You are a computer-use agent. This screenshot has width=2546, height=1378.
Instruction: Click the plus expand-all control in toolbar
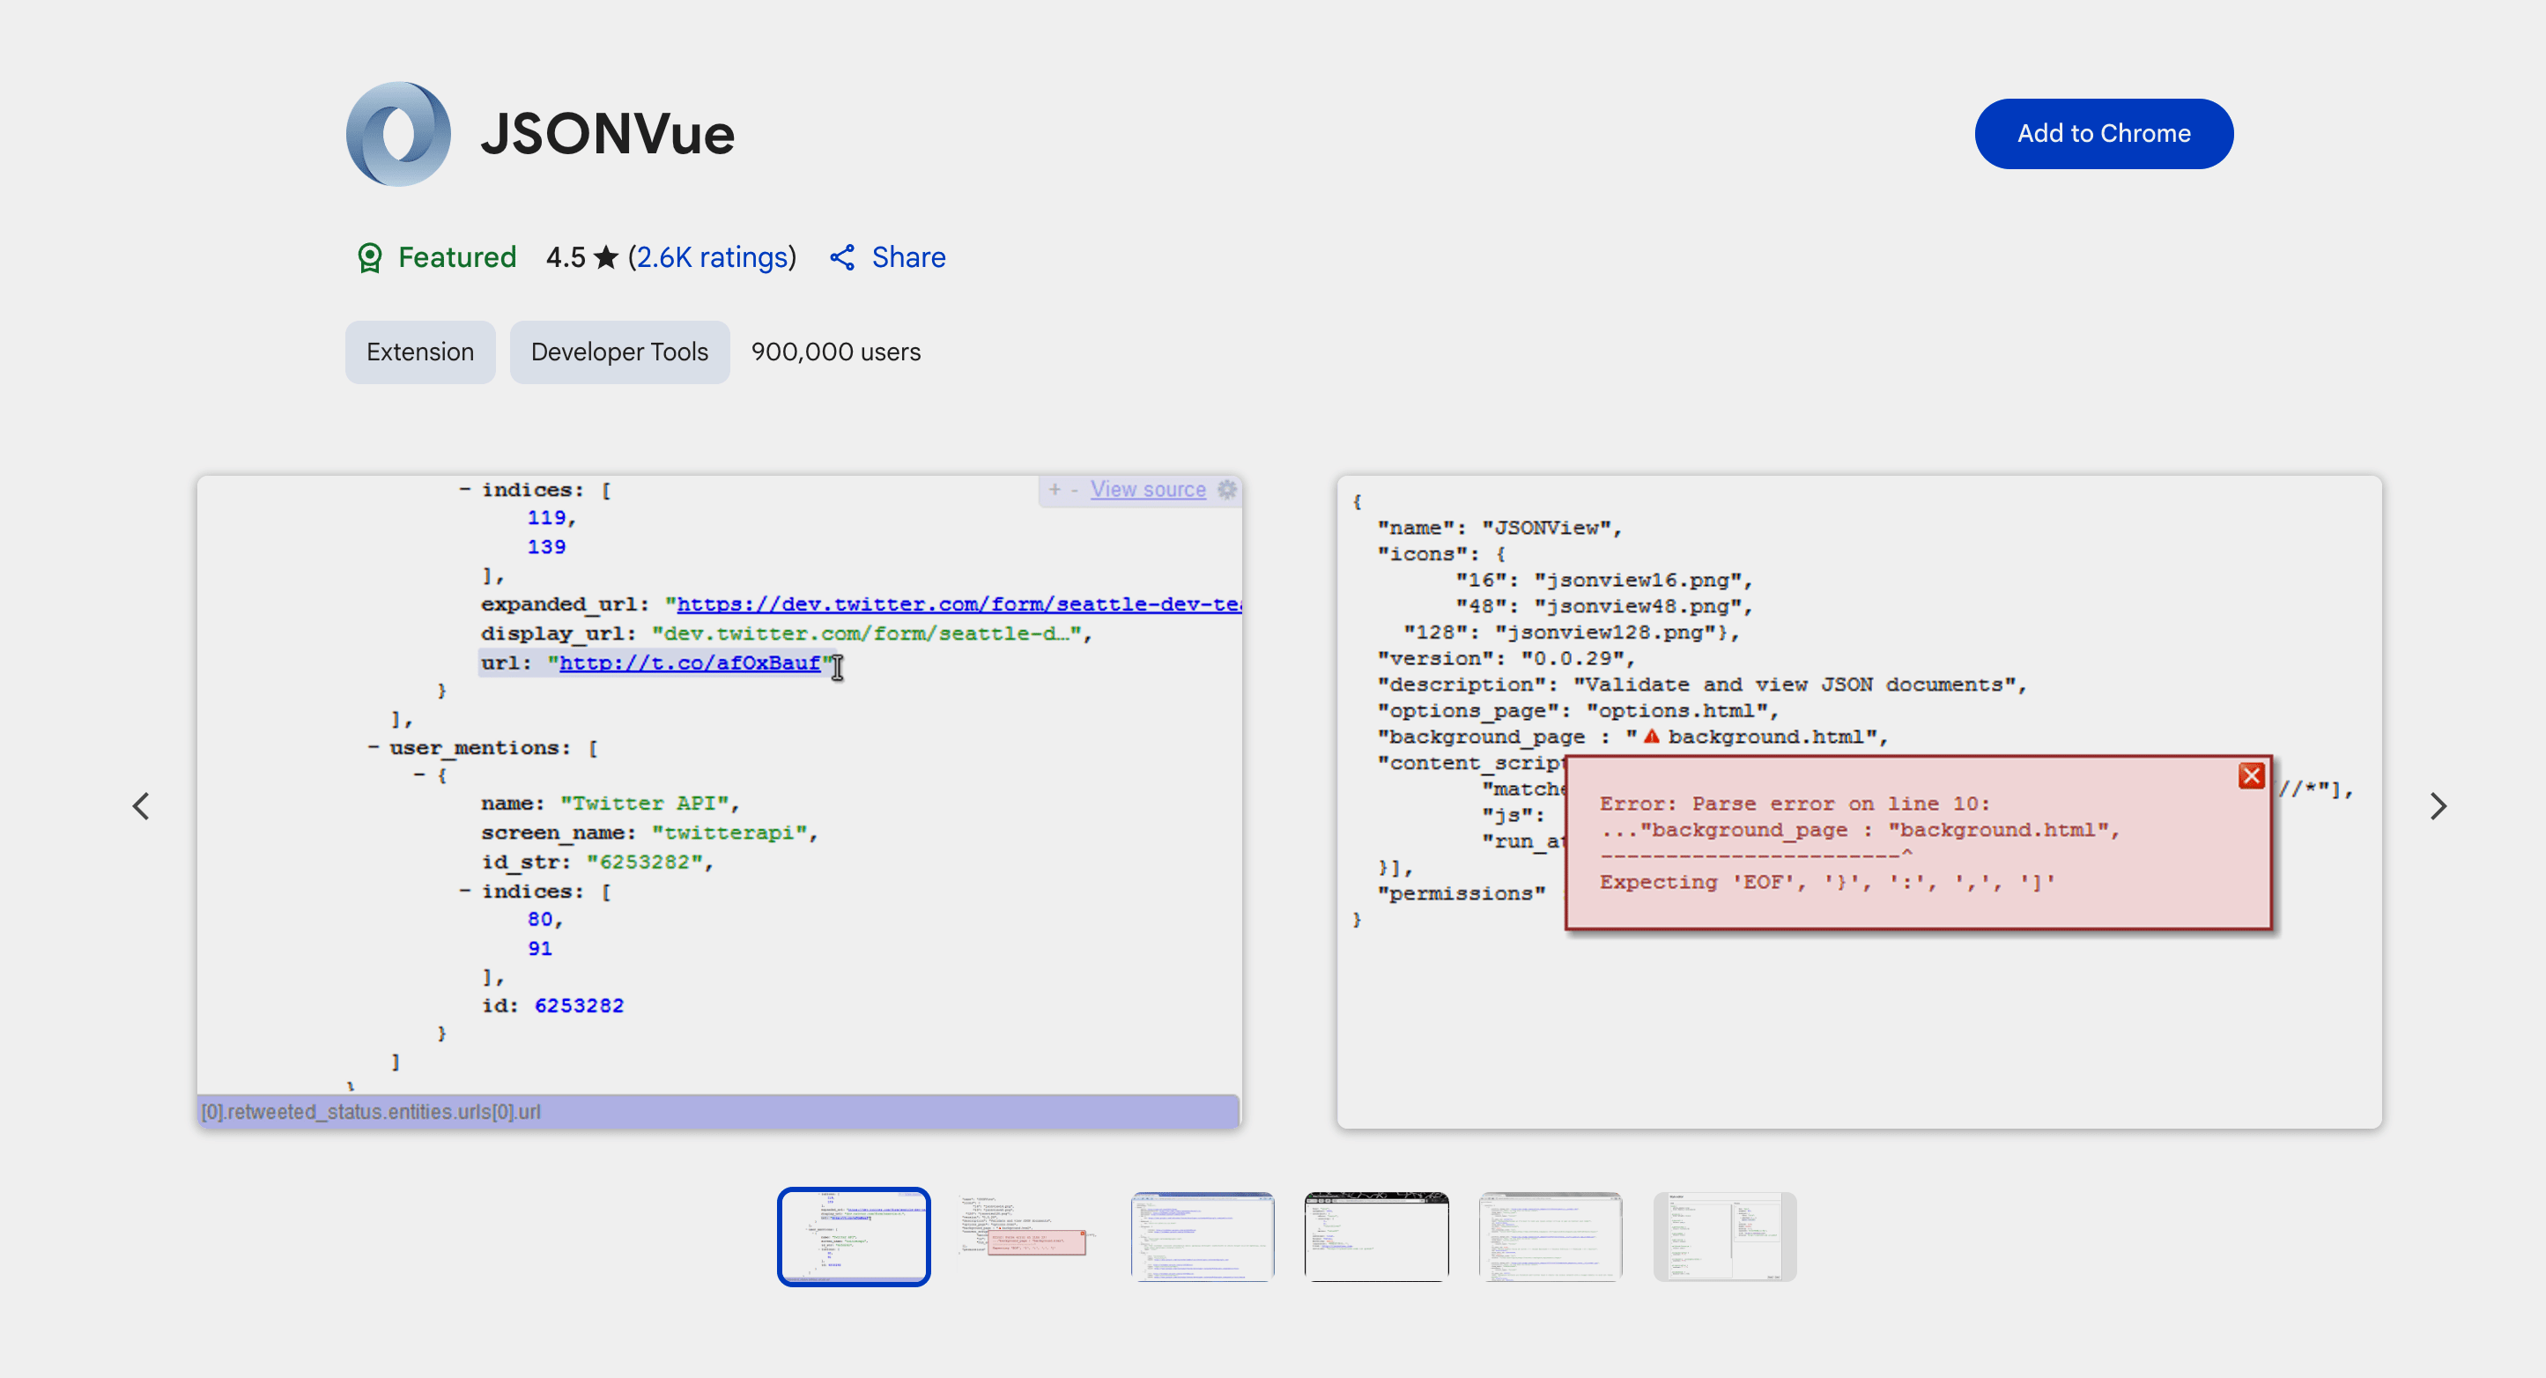click(1055, 489)
